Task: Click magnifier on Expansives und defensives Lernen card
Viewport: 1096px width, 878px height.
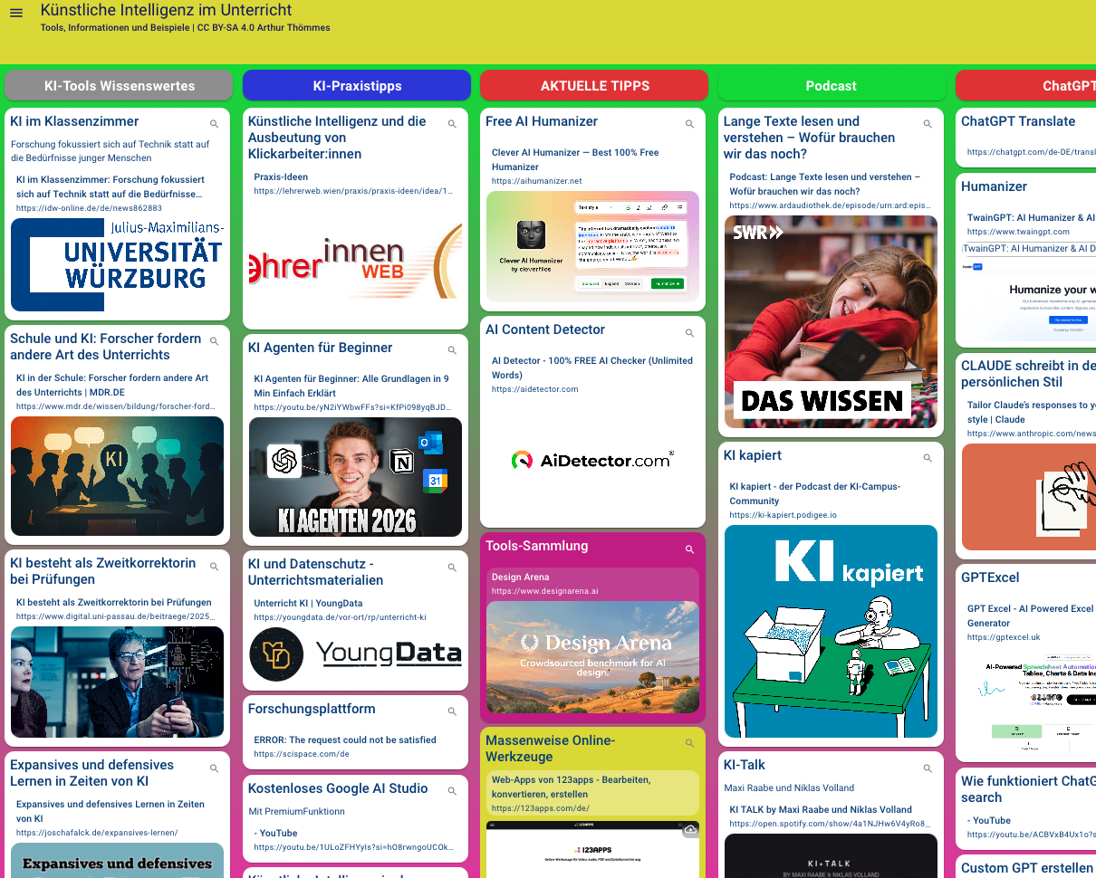Action: tap(215, 768)
